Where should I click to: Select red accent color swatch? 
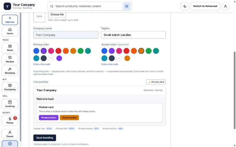(127, 51)
